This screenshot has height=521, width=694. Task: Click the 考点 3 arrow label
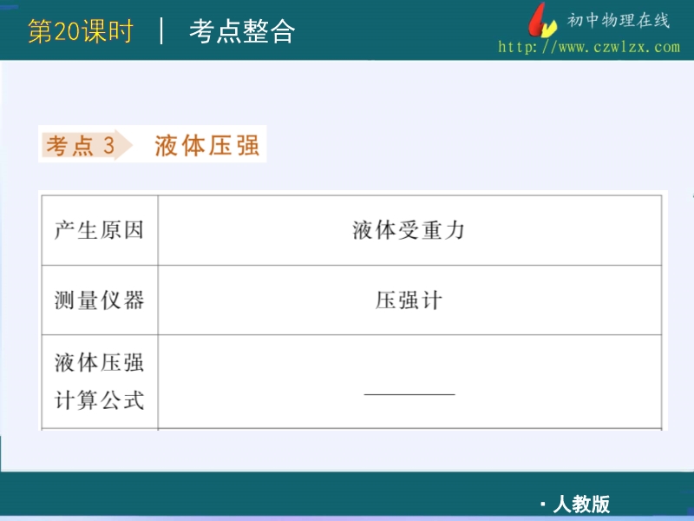(86, 145)
